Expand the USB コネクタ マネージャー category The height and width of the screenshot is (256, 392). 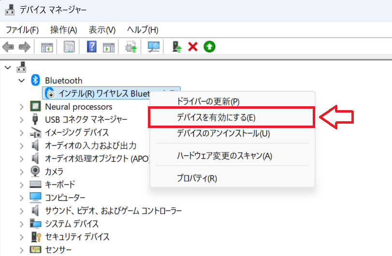click(x=22, y=120)
